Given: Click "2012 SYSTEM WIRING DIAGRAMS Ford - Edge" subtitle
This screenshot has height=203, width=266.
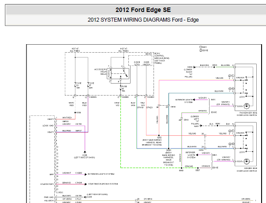Looking at the screenshot, I should [x=143, y=20].
